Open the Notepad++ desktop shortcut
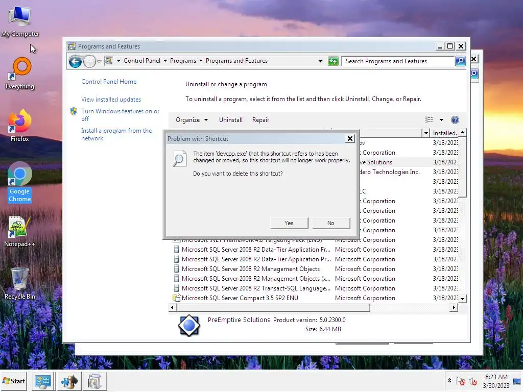This screenshot has width=523, height=392. coord(20,231)
